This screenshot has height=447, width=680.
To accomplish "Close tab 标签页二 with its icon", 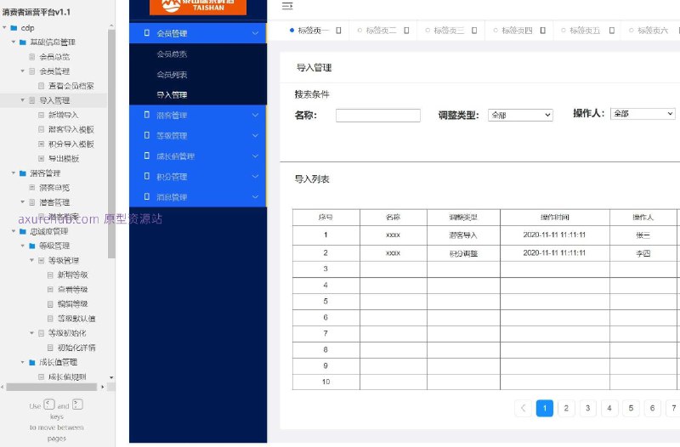I will (406, 31).
